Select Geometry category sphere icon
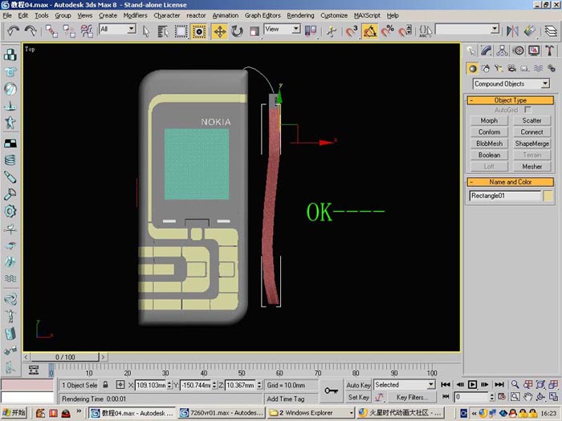The width and height of the screenshot is (562, 421). 472,68
